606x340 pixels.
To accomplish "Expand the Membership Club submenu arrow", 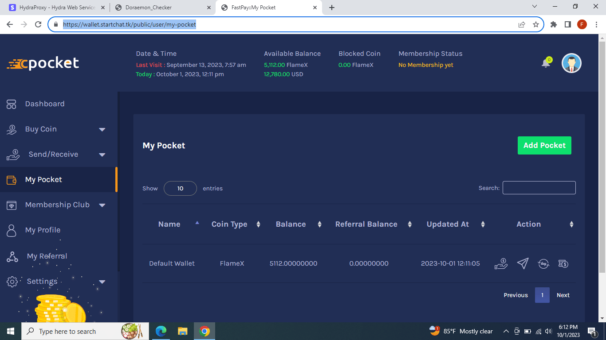I will [102, 205].
